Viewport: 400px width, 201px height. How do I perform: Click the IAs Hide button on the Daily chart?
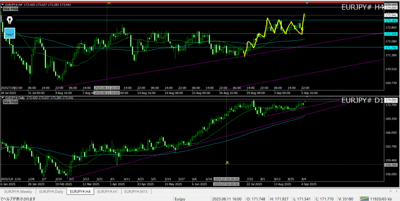click(10, 102)
